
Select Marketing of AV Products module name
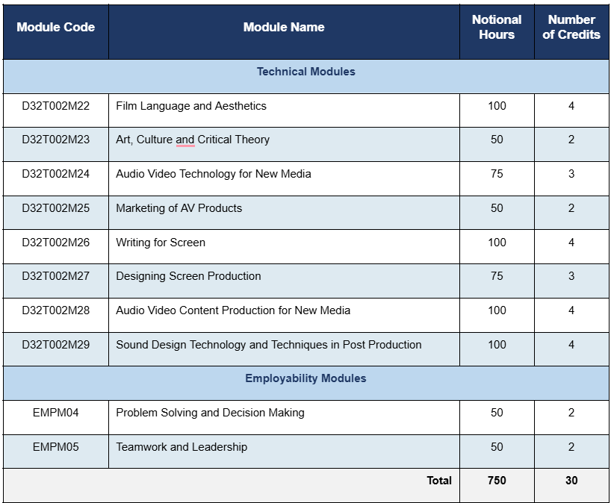[179, 208]
